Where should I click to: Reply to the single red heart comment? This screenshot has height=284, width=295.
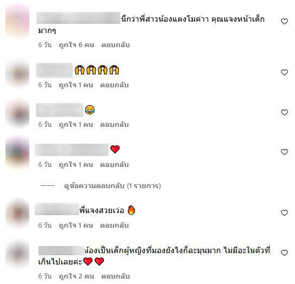click(114, 165)
